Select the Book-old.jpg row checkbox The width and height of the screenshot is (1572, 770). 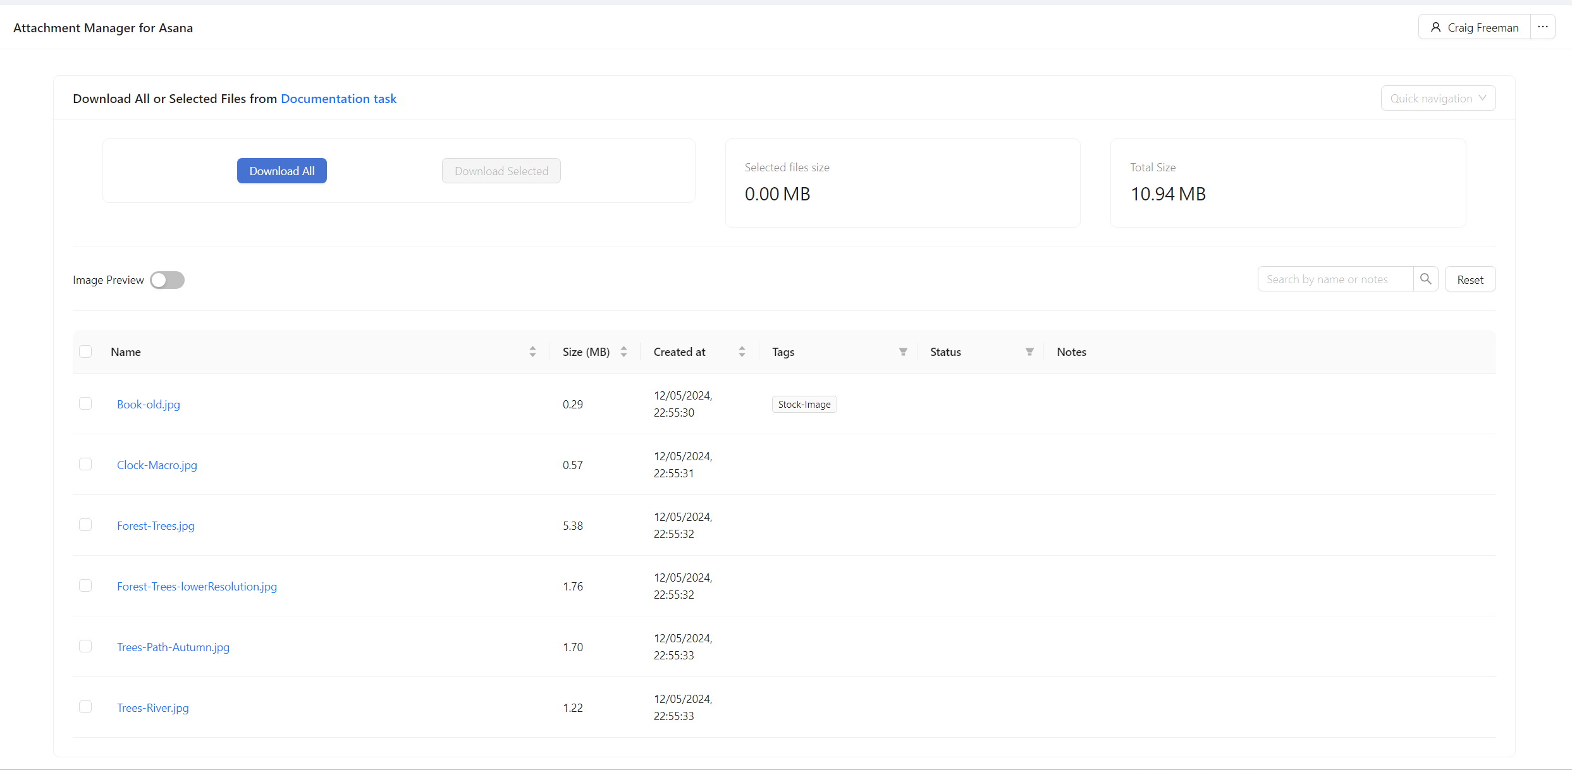pos(85,403)
